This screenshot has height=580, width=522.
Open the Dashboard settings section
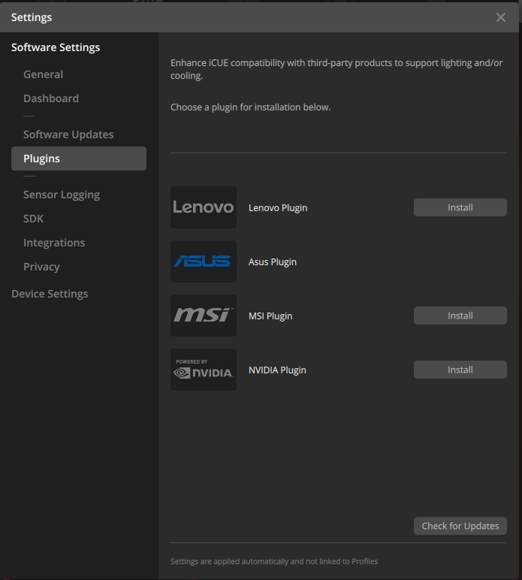[51, 98]
